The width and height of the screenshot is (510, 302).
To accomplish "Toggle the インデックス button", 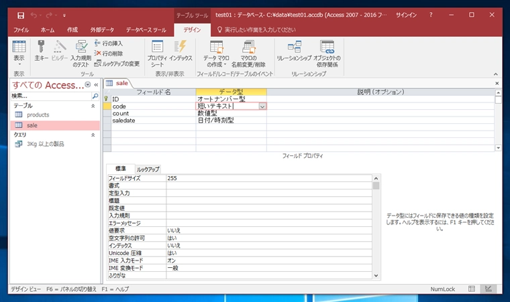I will [181, 50].
